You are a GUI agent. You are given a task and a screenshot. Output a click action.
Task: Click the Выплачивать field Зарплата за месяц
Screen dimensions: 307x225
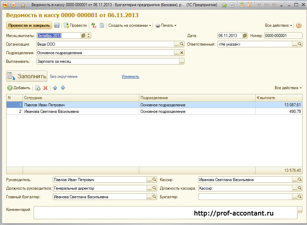coord(108,61)
